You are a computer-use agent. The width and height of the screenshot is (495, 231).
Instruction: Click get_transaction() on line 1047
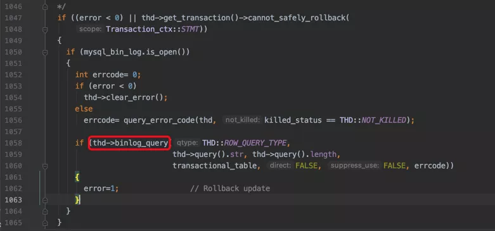(x=201, y=18)
